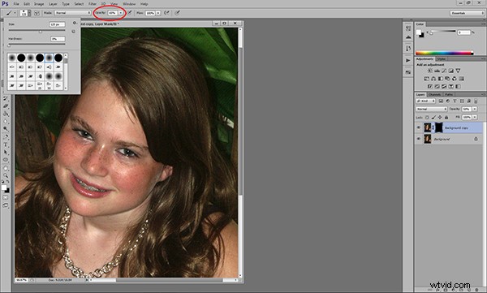Add a Hue/Saturation adjustment

tap(426, 79)
